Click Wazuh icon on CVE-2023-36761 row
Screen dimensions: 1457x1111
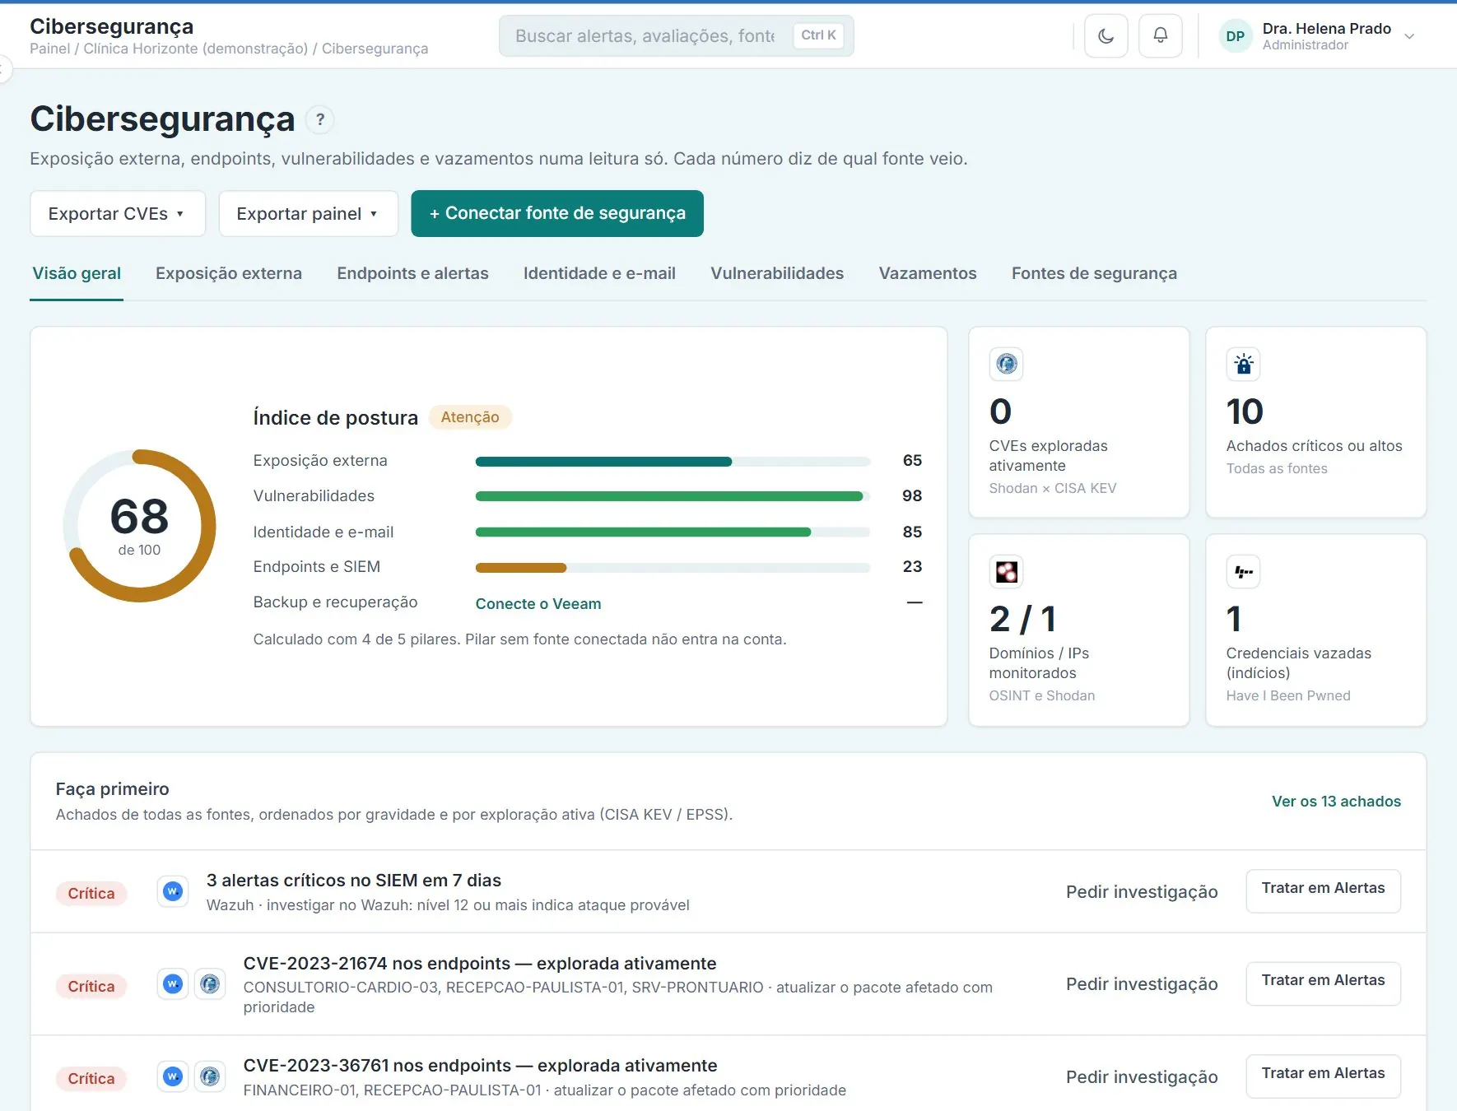click(173, 1076)
